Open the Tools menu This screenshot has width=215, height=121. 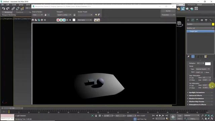pos(14,5)
